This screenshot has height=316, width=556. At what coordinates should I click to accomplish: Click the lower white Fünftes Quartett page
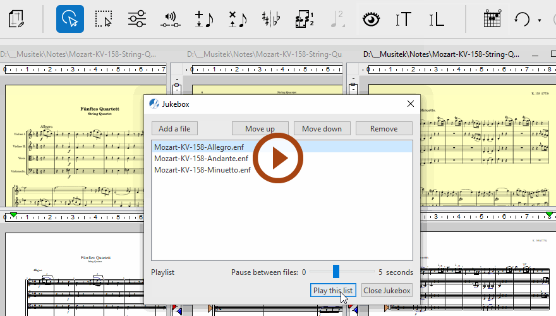click(75, 274)
